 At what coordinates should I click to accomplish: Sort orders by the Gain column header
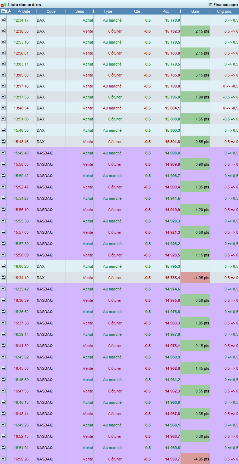(195, 11)
